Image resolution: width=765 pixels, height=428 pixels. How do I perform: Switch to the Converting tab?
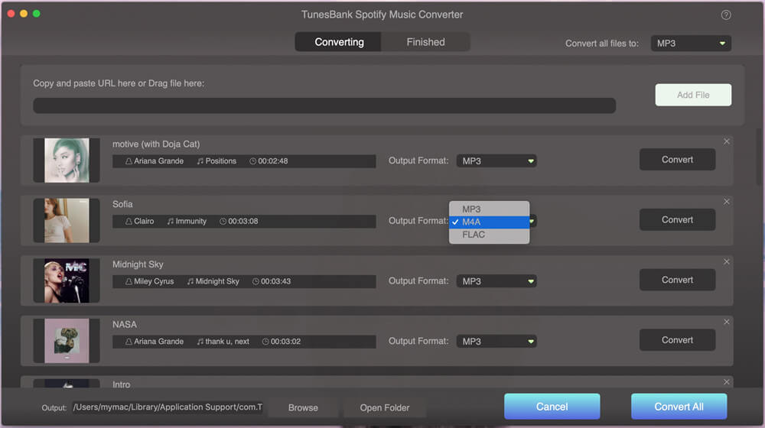(x=339, y=42)
